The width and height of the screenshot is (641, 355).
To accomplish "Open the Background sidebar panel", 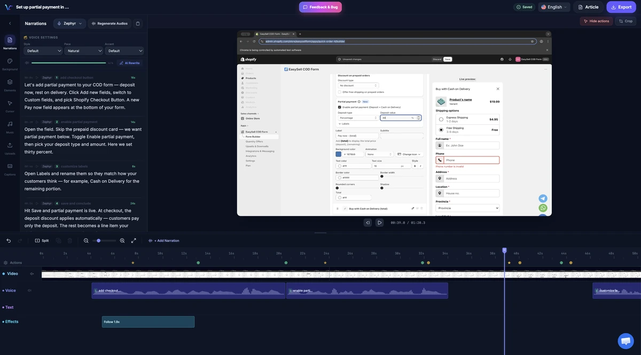I will point(10,64).
